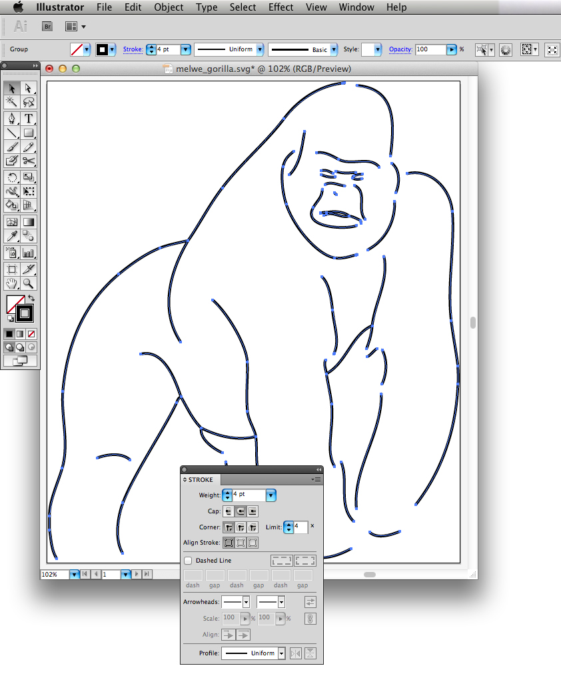
Task: Grab the Hand tool
Action: click(11, 283)
